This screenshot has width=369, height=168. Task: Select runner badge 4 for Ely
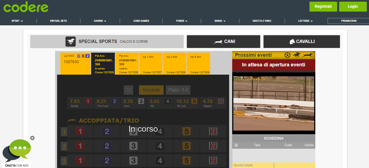[167, 101]
